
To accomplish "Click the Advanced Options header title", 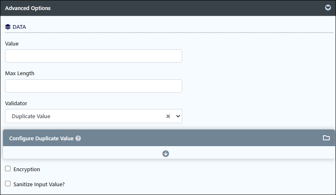I will (28, 8).
